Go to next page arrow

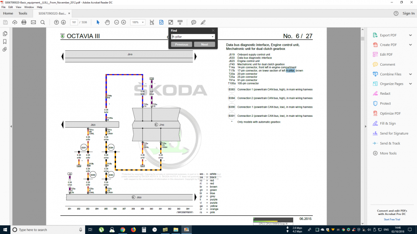pos(63,22)
